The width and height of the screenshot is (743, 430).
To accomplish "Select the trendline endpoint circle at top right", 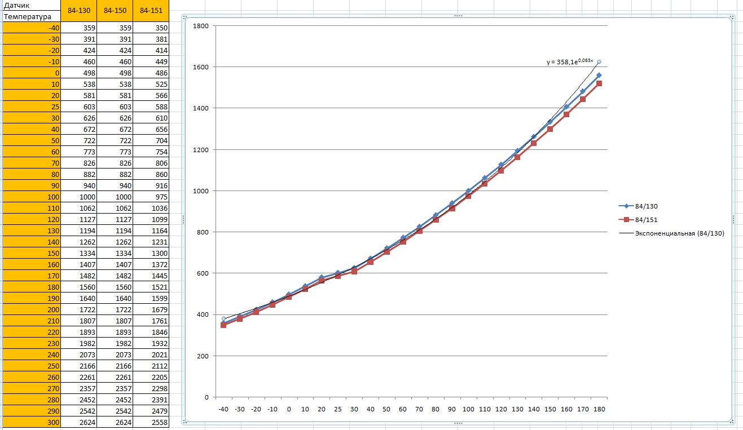I will 599,62.
